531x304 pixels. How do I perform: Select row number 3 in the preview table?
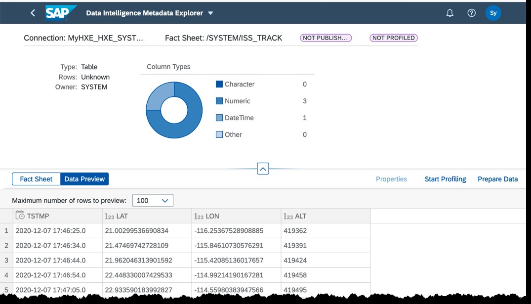6,261
